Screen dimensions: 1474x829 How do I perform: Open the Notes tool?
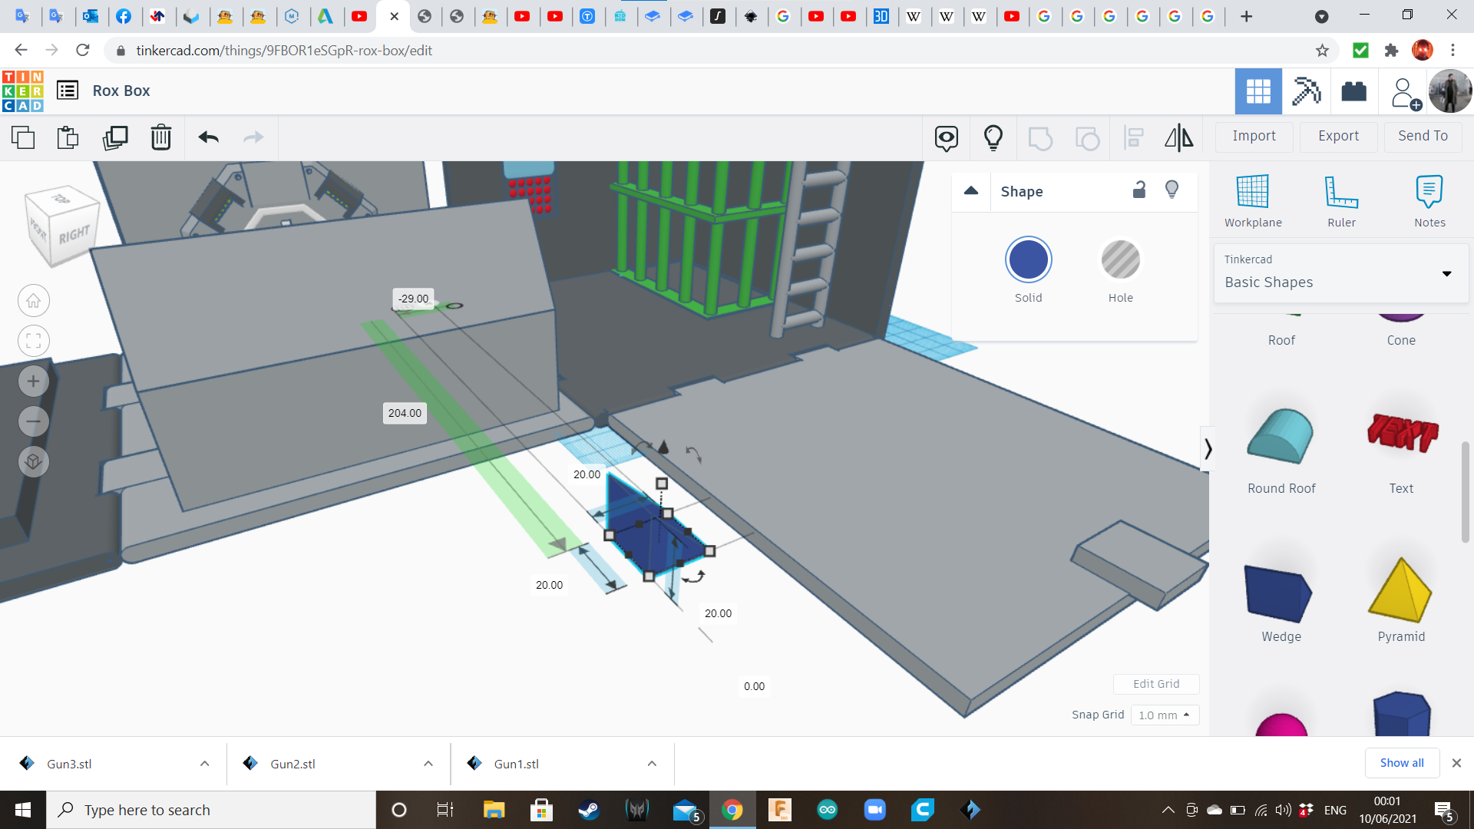(x=1429, y=201)
